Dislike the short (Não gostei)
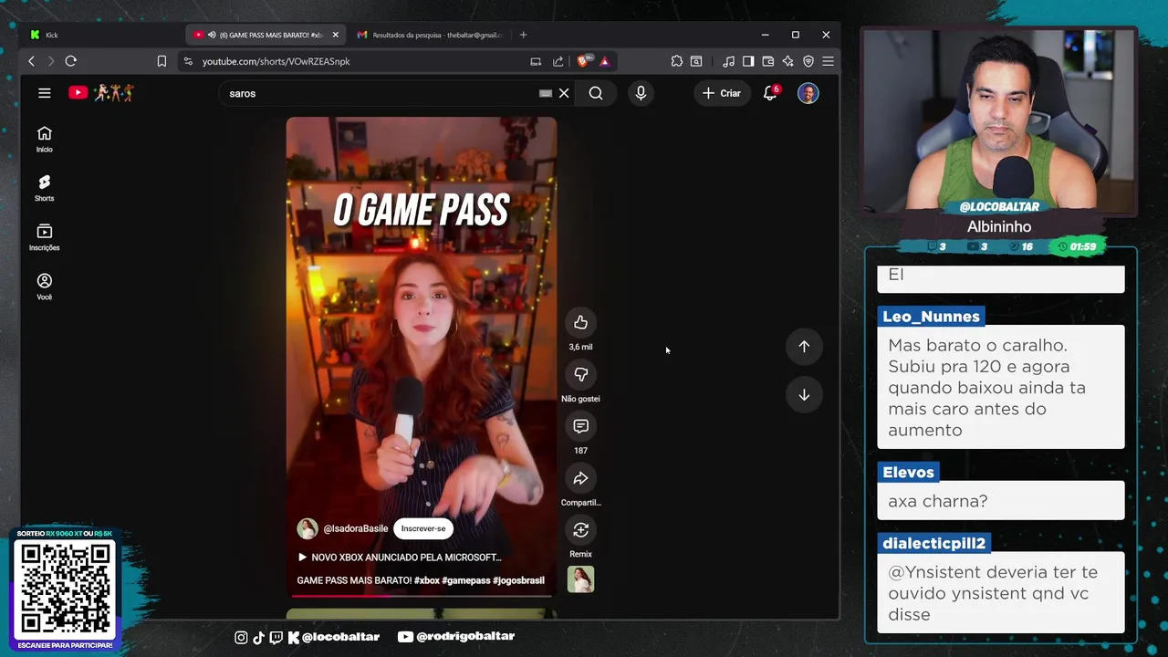This screenshot has height=657, width=1168. (580, 374)
